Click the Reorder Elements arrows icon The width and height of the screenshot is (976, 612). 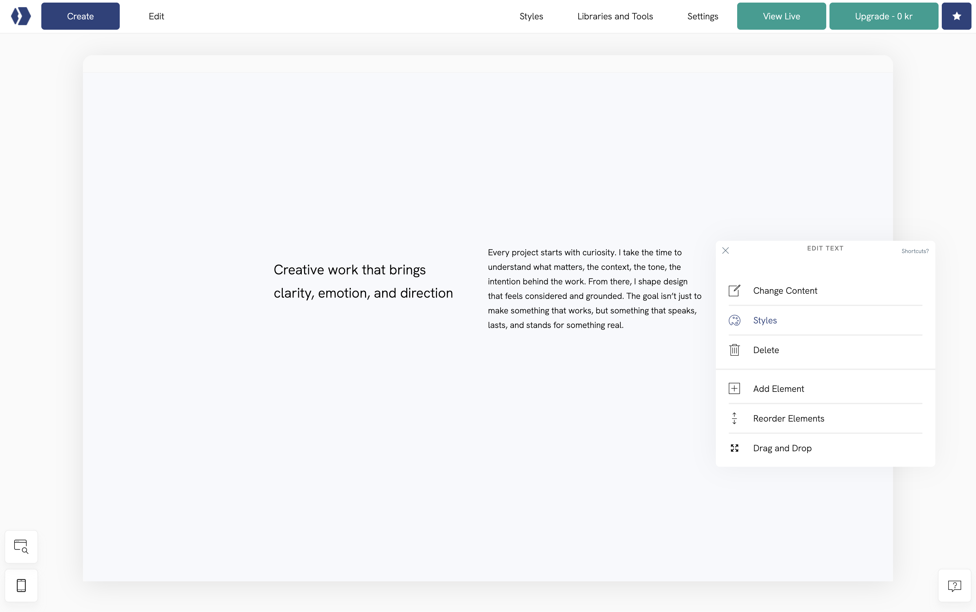coord(735,418)
